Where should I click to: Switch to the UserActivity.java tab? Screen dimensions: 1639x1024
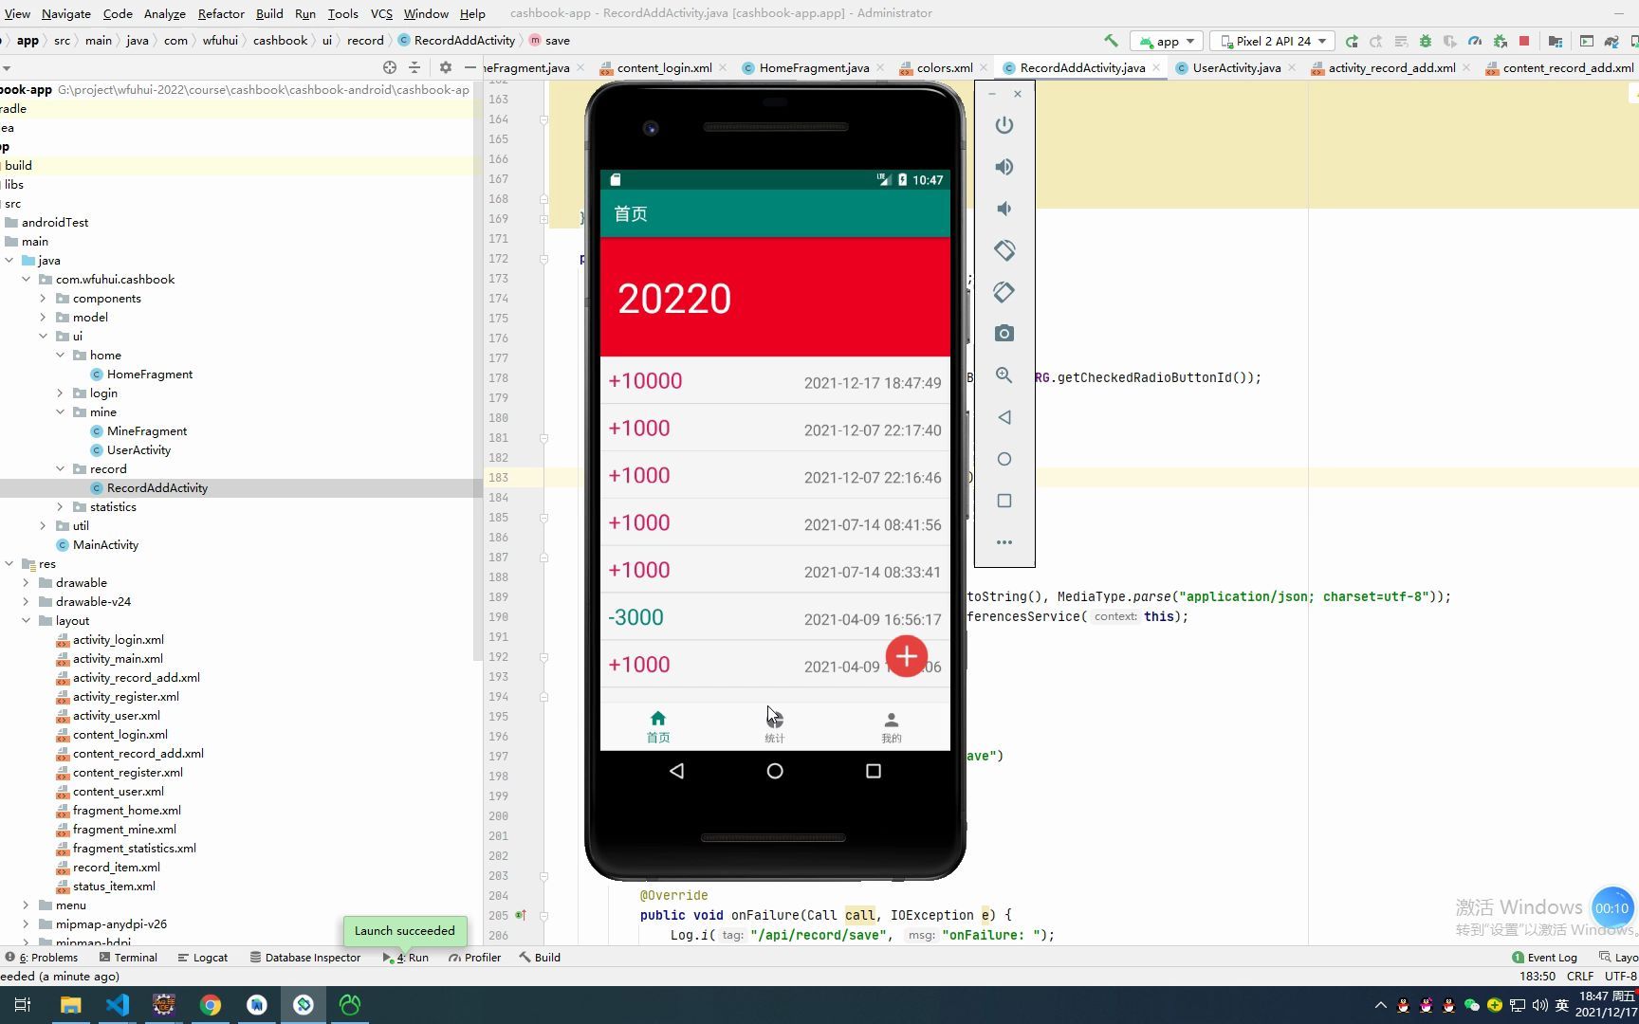click(1236, 67)
